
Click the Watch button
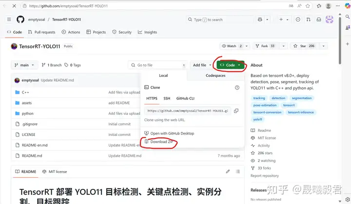point(232,46)
